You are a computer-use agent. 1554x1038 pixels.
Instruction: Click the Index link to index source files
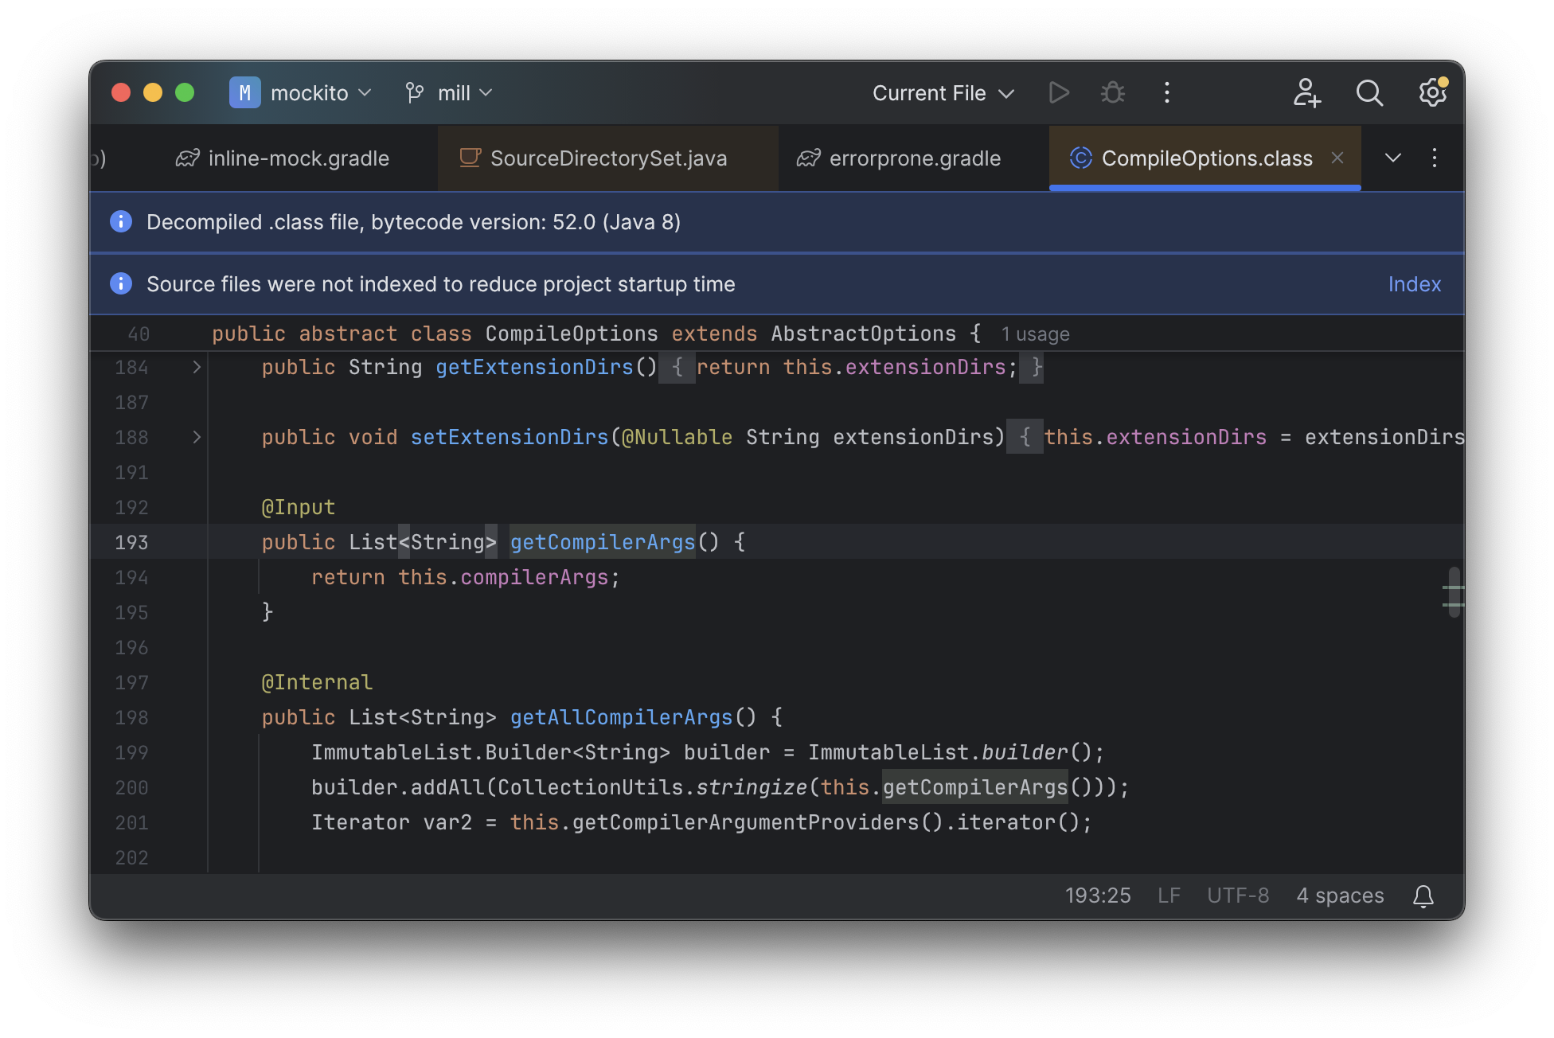pos(1415,284)
